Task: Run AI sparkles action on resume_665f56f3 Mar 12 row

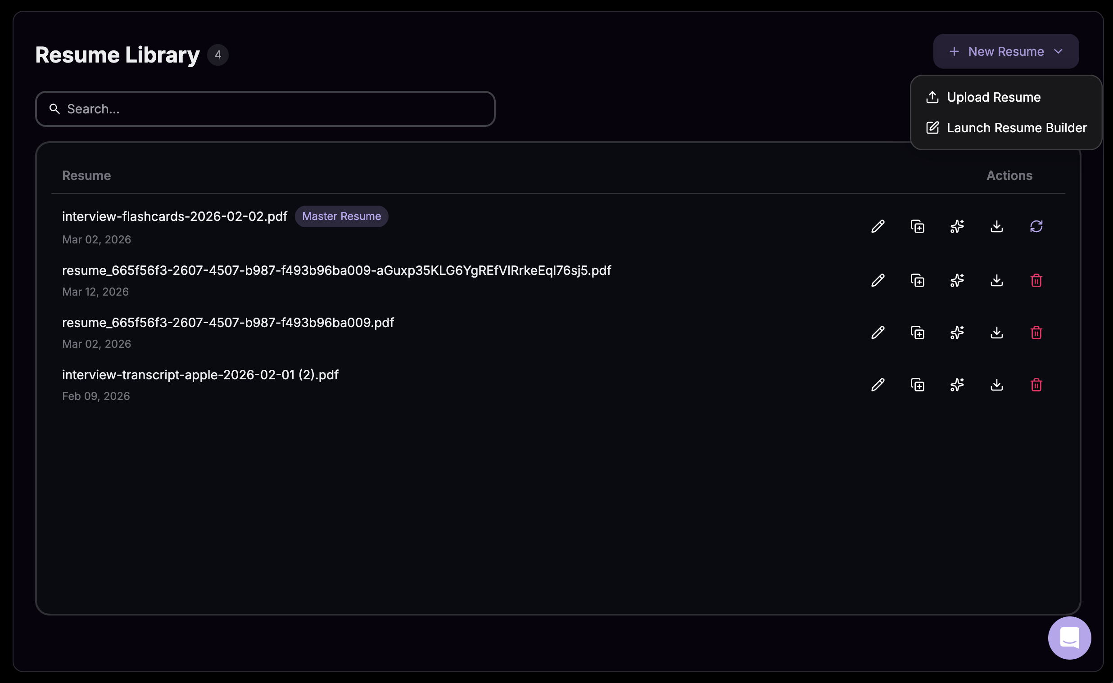Action: click(957, 280)
